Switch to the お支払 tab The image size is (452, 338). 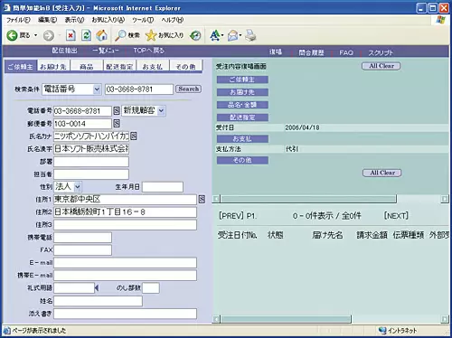tap(153, 66)
